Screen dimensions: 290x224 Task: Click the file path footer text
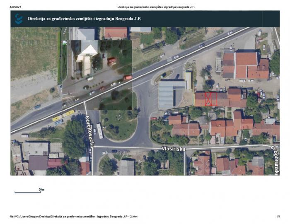(73, 217)
